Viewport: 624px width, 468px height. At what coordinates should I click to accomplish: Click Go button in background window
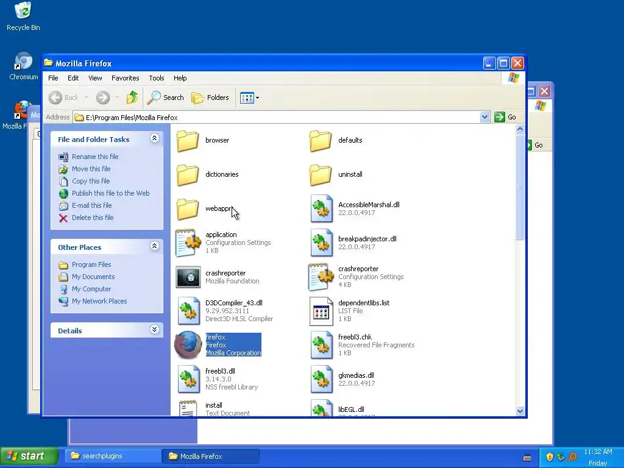(x=535, y=145)
